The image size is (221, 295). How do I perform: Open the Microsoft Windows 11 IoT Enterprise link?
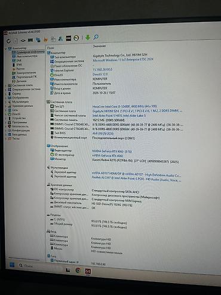pos(123,60)
